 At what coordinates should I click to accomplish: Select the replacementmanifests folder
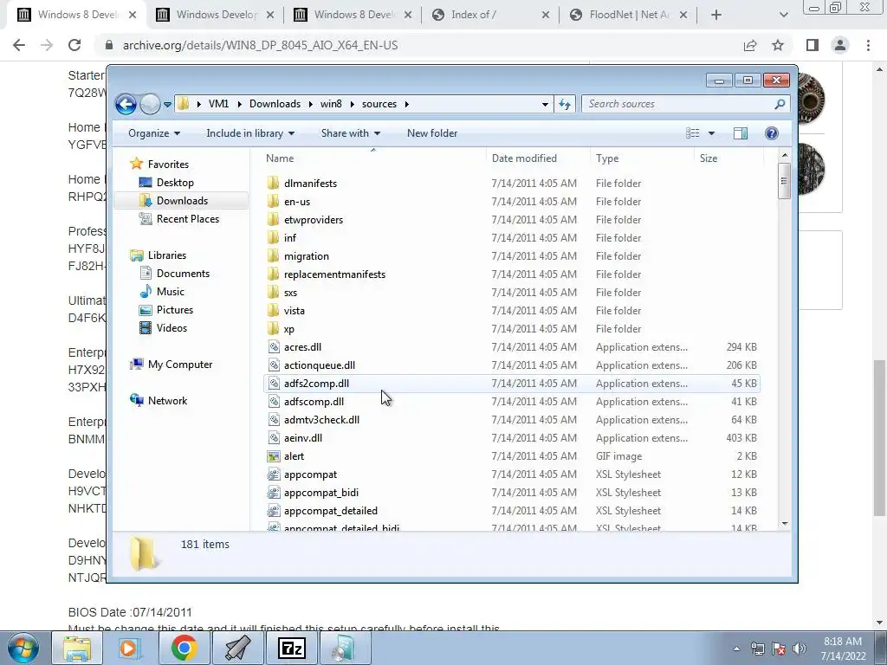[334, 274]
